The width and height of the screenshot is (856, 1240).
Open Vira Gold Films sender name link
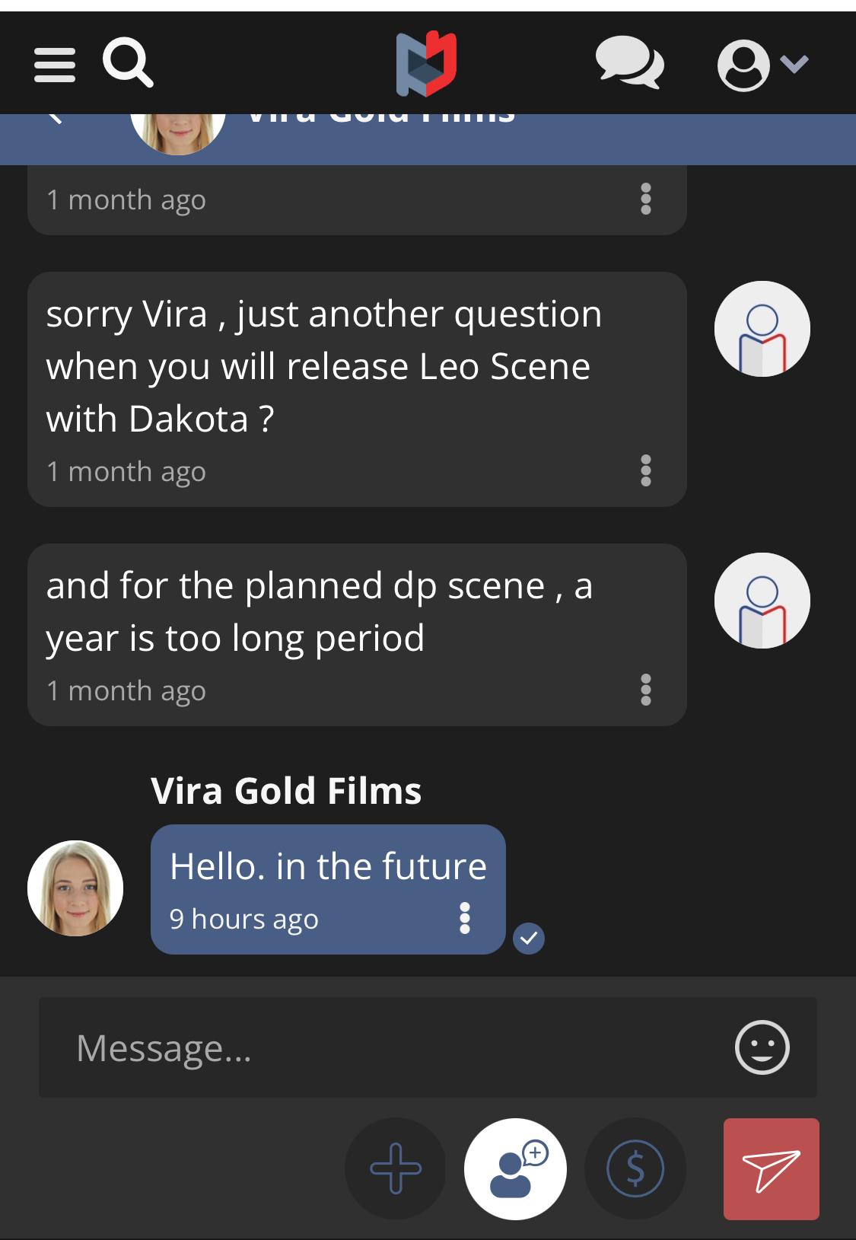point(286,791)
